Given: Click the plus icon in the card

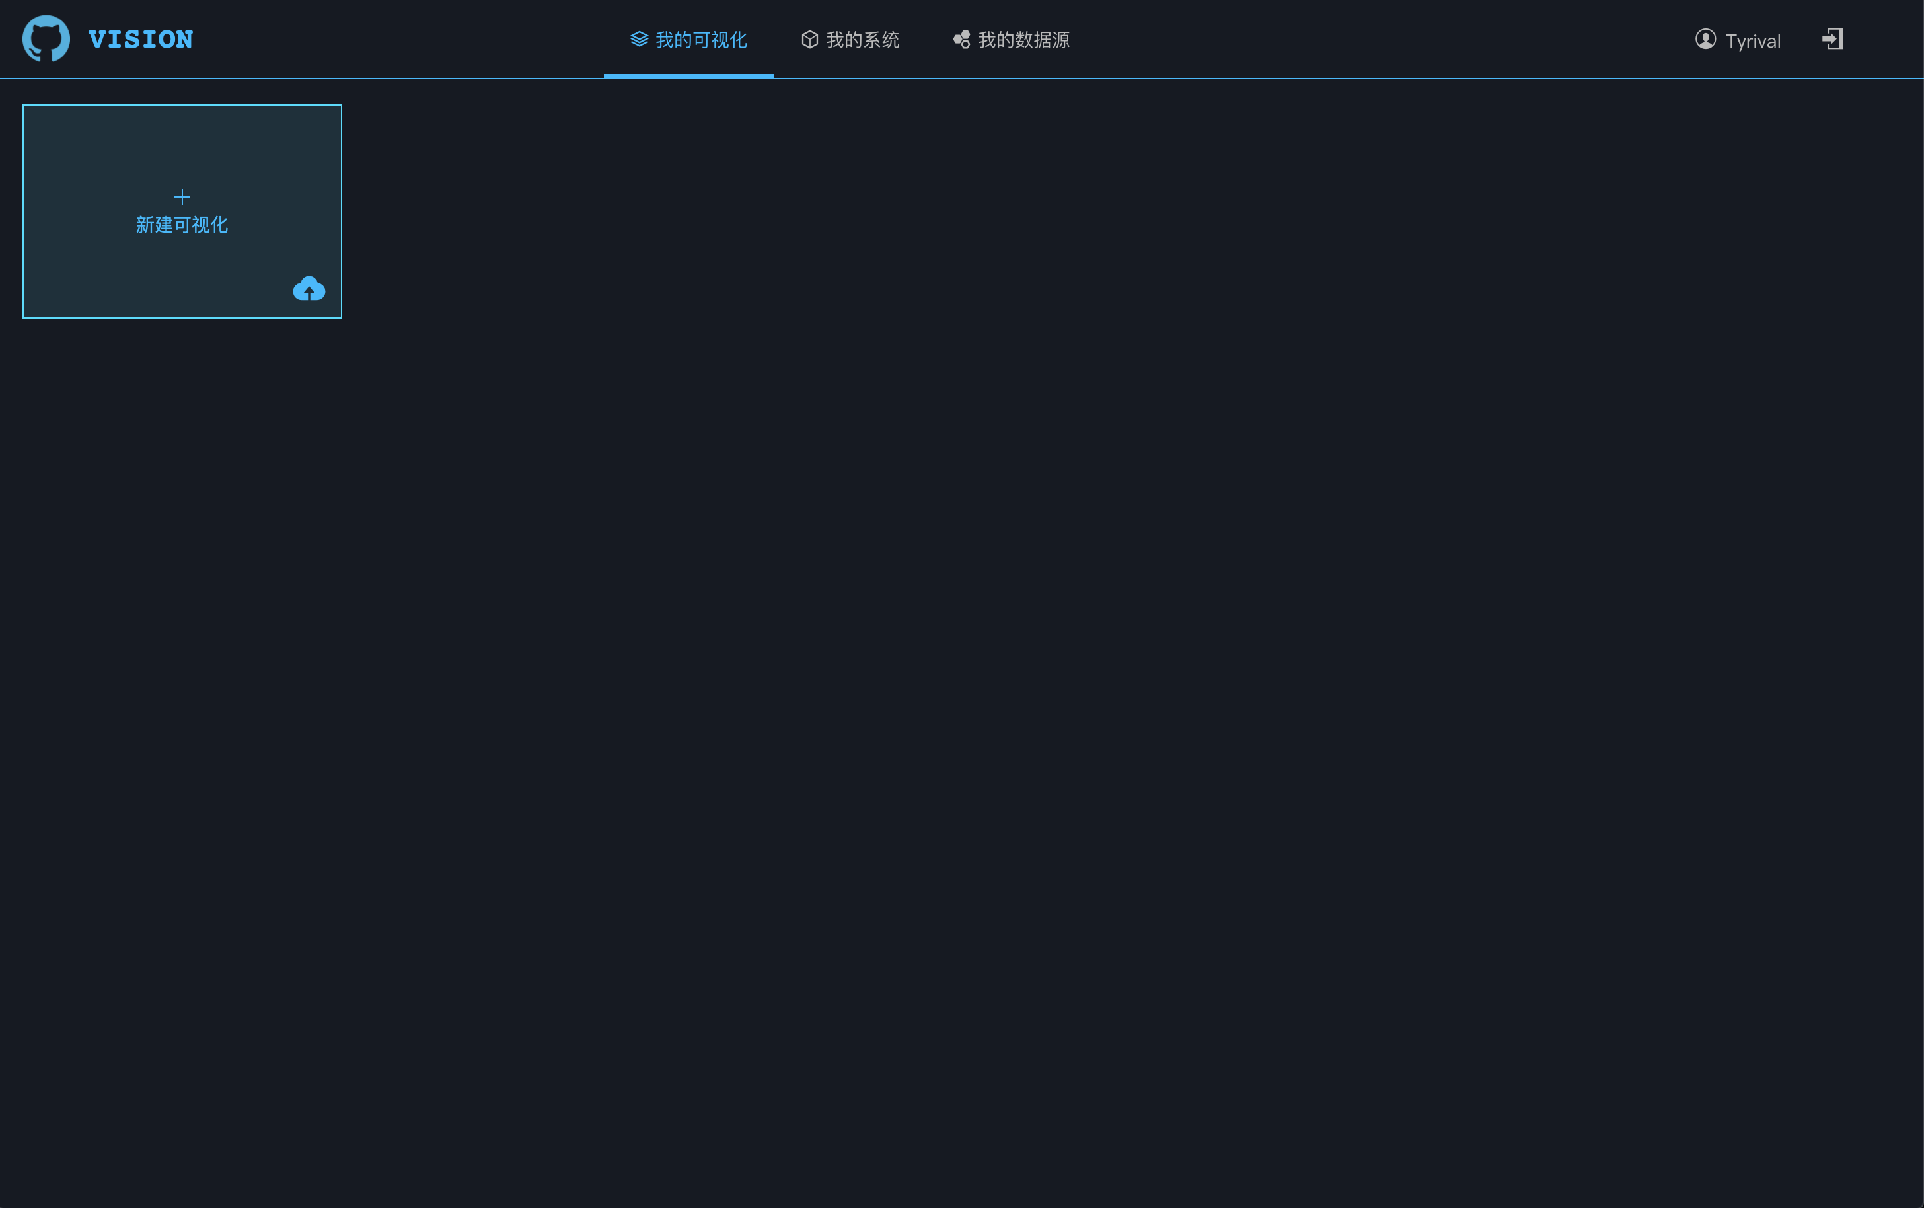Looking at the screenshot, I should 182,196.
